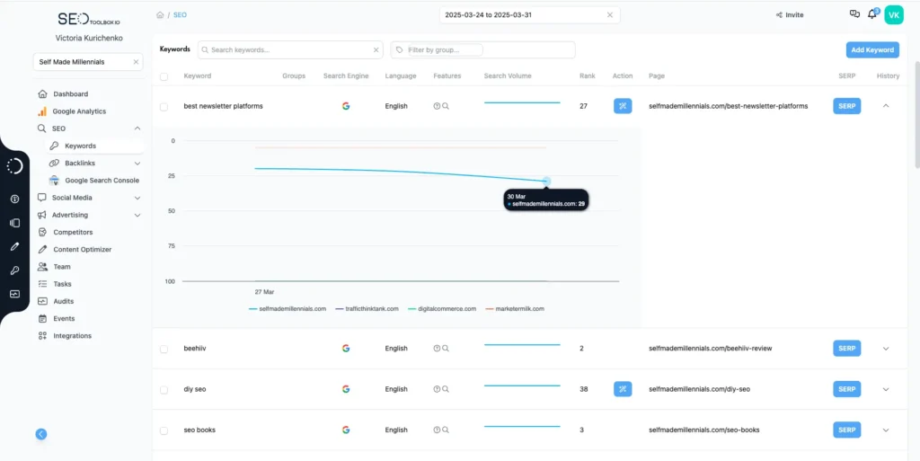Clear the selected date range
The image size is (920, 461).
(610, 15)
